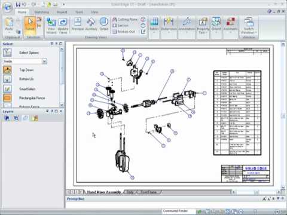The height and width of the screenshot is (215, 287).
Task: Choose the Auxiliary view tool
Action: click(91, 24)
